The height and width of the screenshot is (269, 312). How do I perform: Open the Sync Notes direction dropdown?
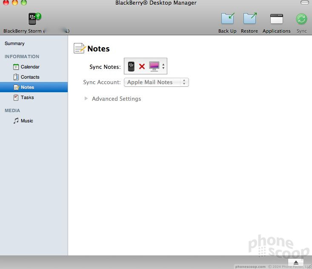coord(146,66)
